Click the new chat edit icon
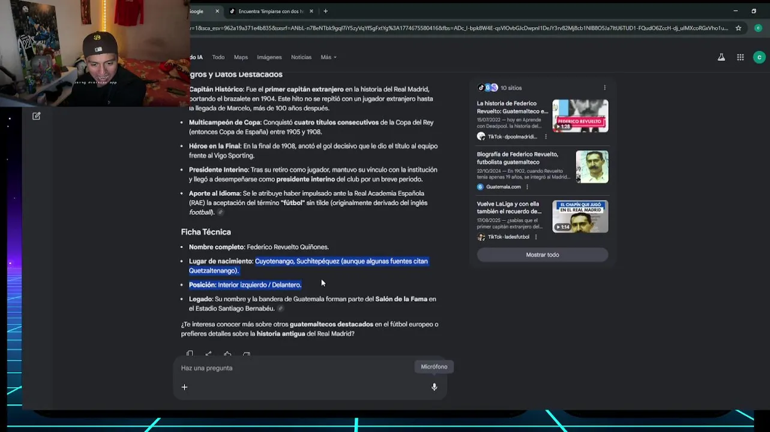This screenshot has width=770, height=432. (x=37, y=116)
